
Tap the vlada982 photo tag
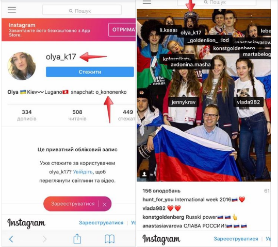[x=248, y=102]
